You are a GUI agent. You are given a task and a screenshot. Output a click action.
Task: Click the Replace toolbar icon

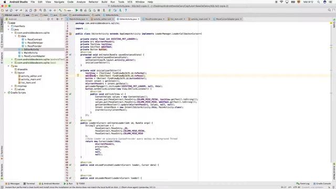pyautogui.click(x=45, y=10)
